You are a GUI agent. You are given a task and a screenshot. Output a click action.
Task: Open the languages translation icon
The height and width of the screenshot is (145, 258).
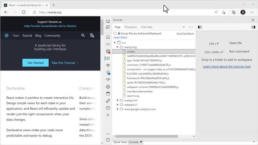coord(92,35)
